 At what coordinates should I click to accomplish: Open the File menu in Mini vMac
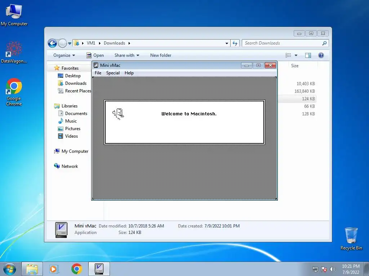[98, 73]
